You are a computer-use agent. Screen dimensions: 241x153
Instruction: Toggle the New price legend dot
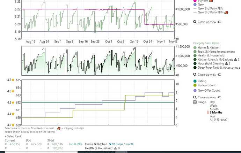point(195,5)
